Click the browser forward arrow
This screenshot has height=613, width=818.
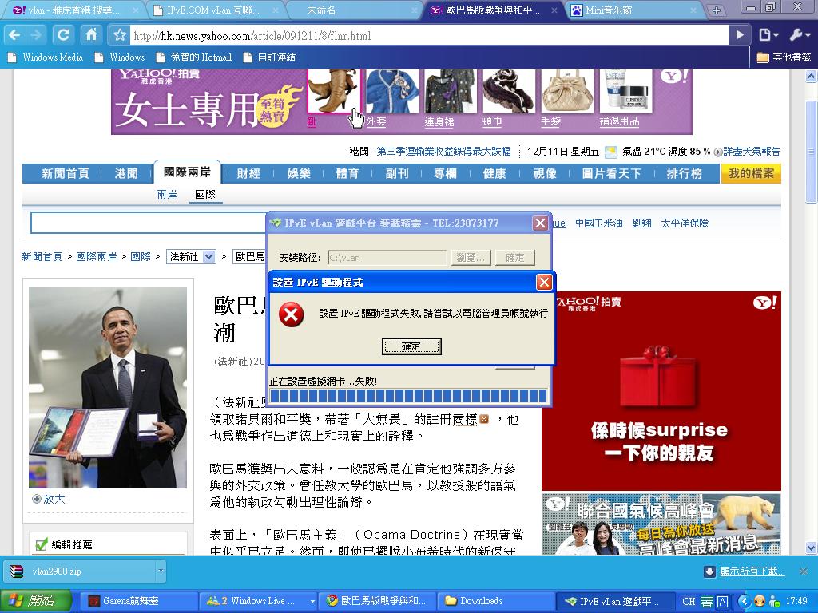click(x=37, y=35)
